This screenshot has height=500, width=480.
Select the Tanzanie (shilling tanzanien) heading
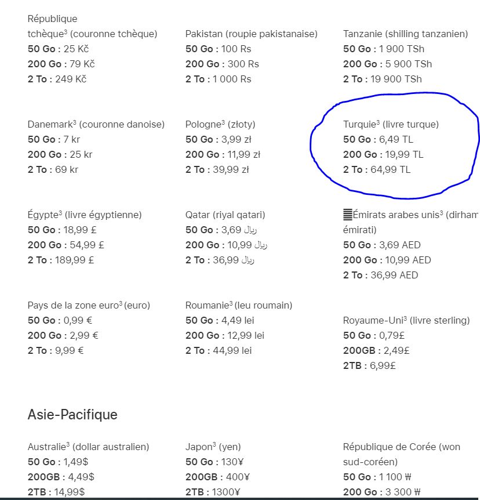pos(405,34)
